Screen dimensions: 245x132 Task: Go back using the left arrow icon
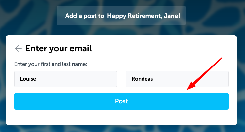(18, 49)
